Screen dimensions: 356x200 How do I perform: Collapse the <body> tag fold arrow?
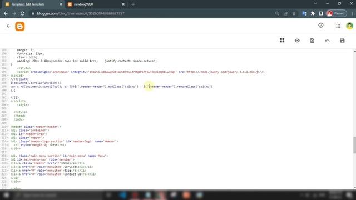[x=8, y=119]
